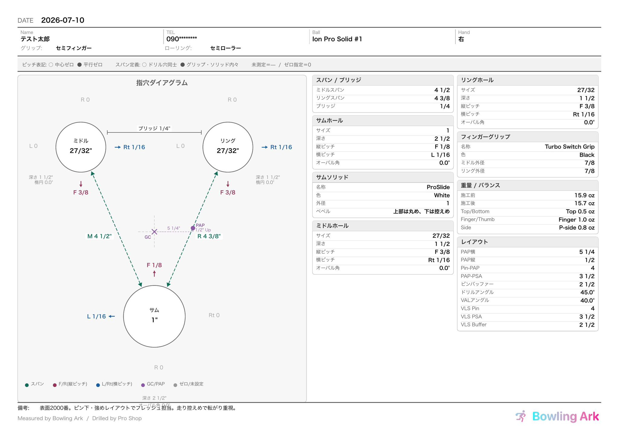Click the Bowling Ark bowler logo icon
619x438 pixels.
pyautogui.click(x=521, y=416)
